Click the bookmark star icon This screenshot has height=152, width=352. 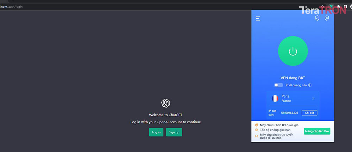click(322, 6)
